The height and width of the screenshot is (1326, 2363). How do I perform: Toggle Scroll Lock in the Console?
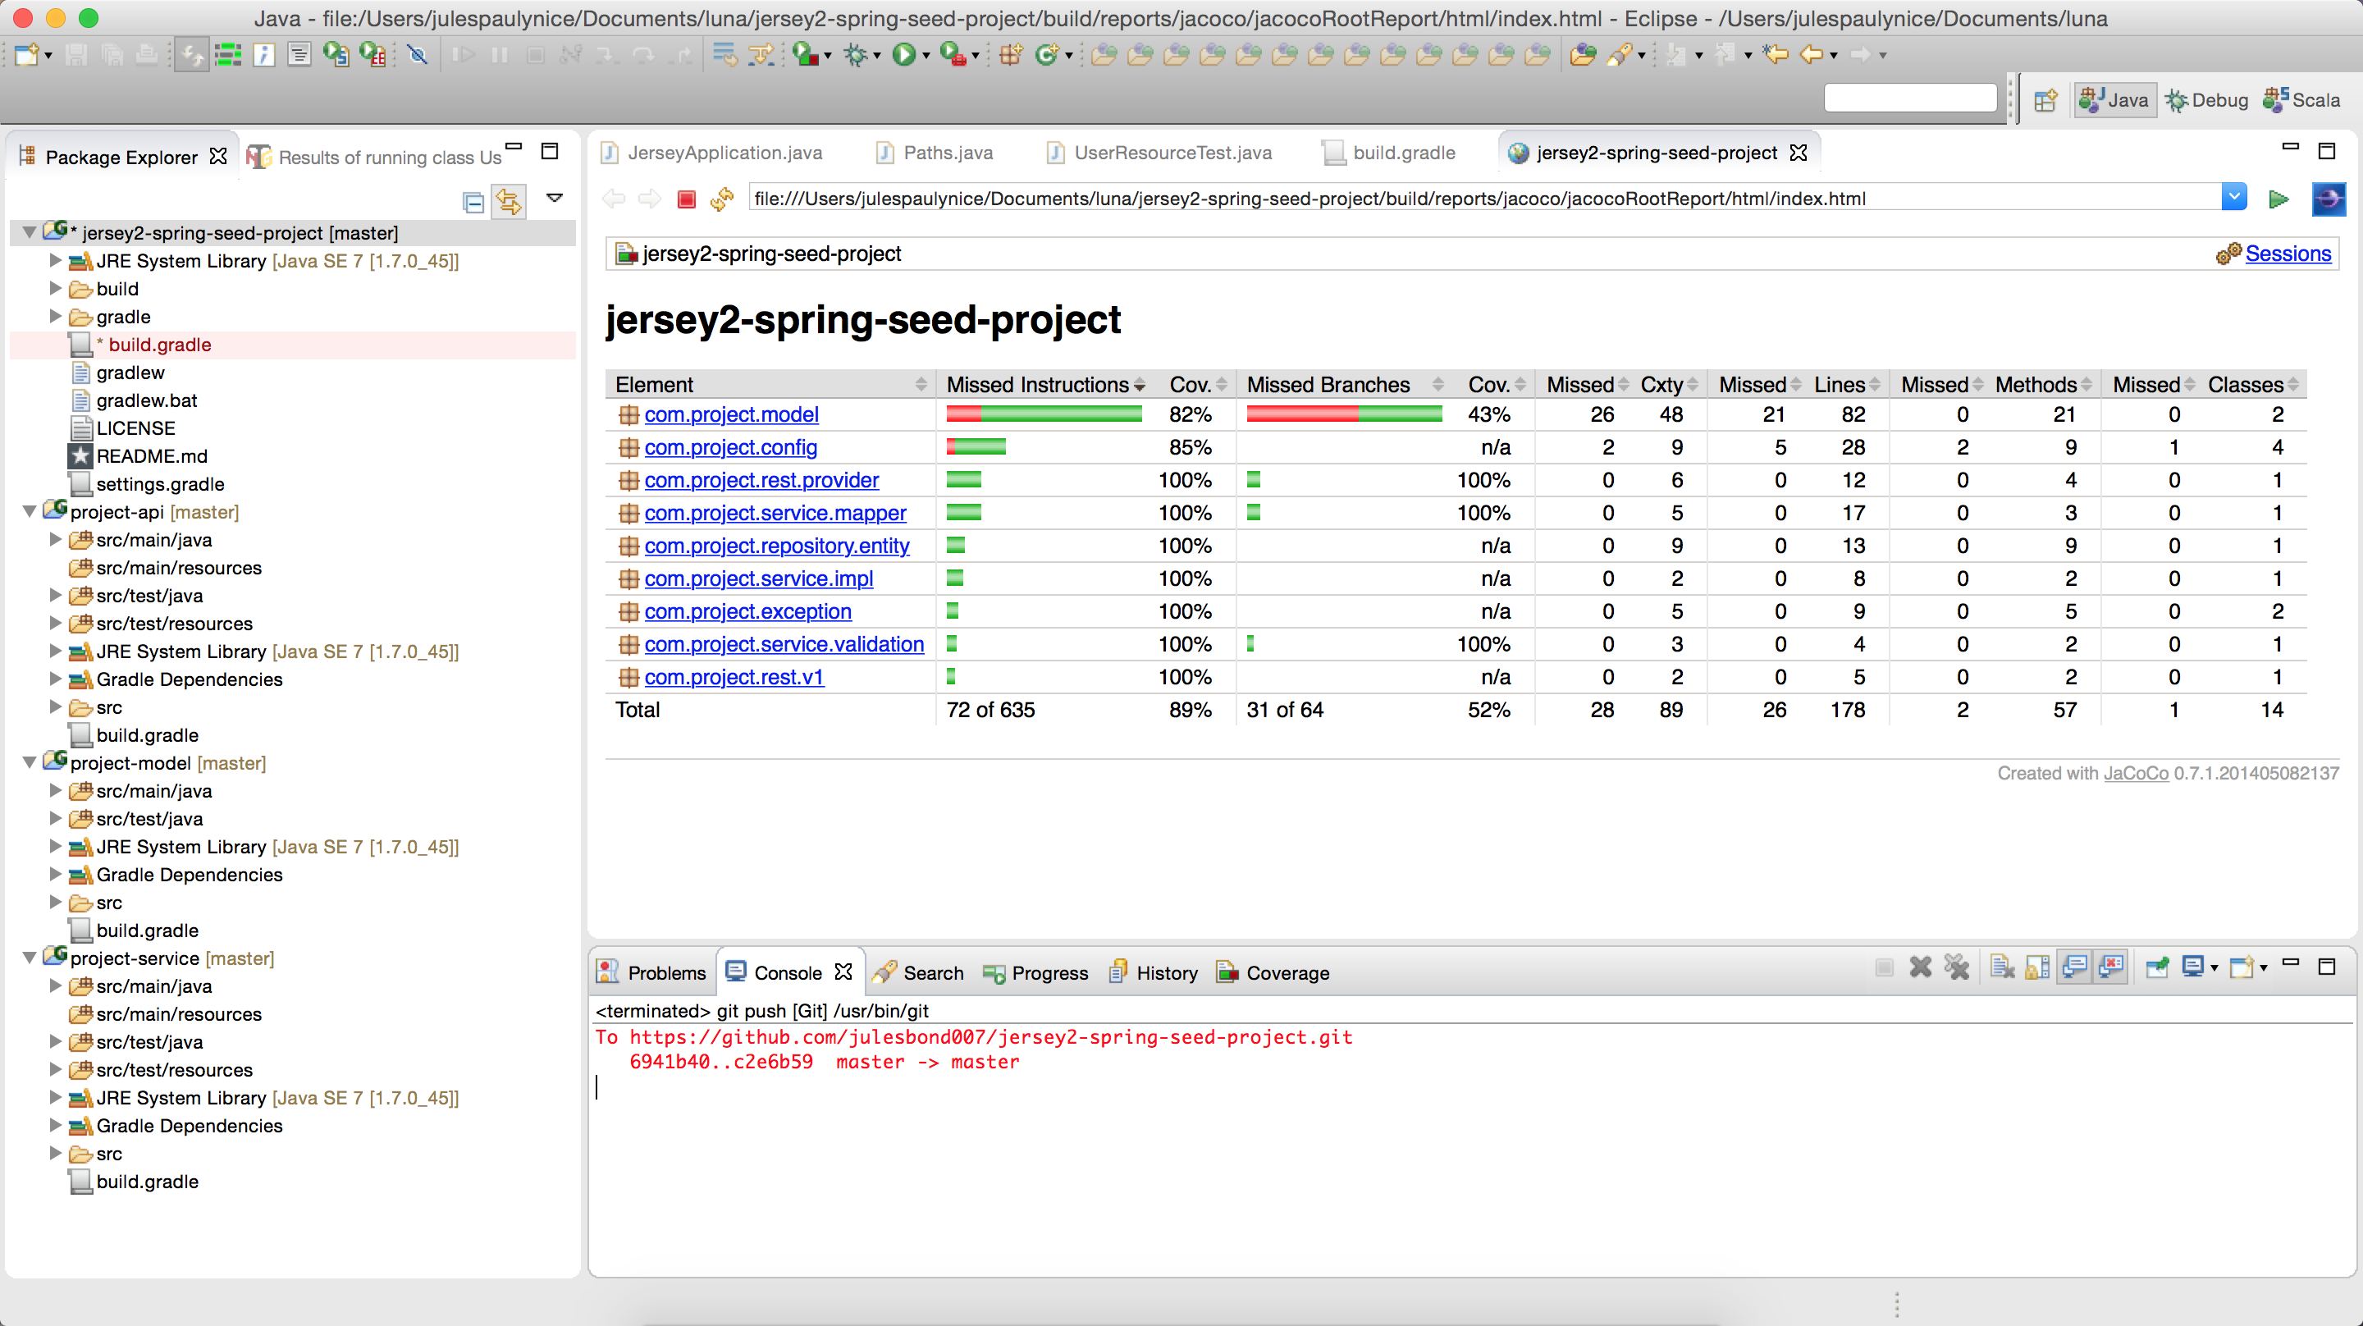click(x=2037, y=967)
